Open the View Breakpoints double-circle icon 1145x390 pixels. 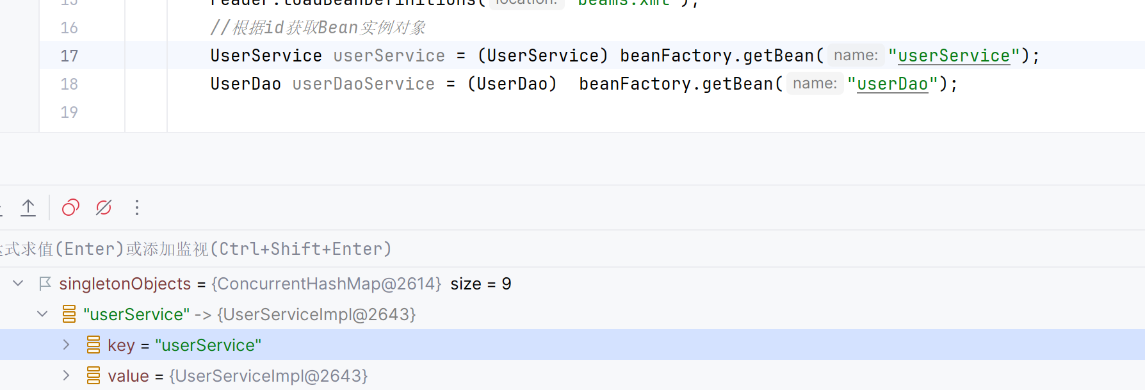(x=70, y=207)
